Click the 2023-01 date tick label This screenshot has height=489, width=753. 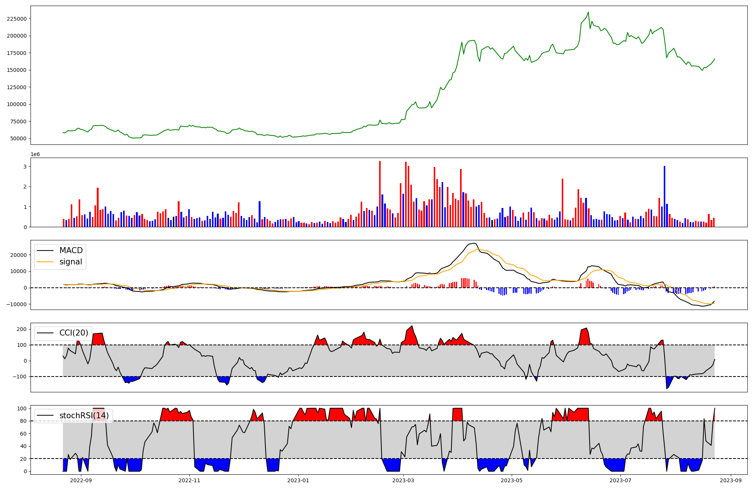298,480
